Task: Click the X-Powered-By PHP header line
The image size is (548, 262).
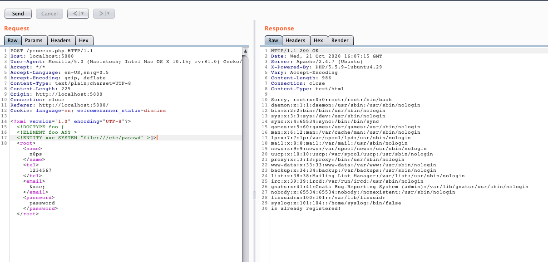Action: click(326, 67)
